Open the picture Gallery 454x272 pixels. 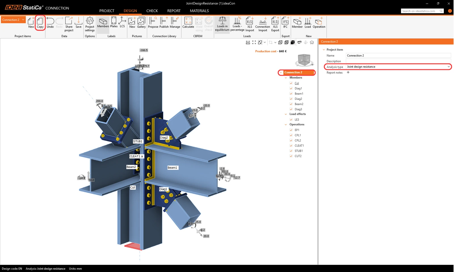(141, 23)
